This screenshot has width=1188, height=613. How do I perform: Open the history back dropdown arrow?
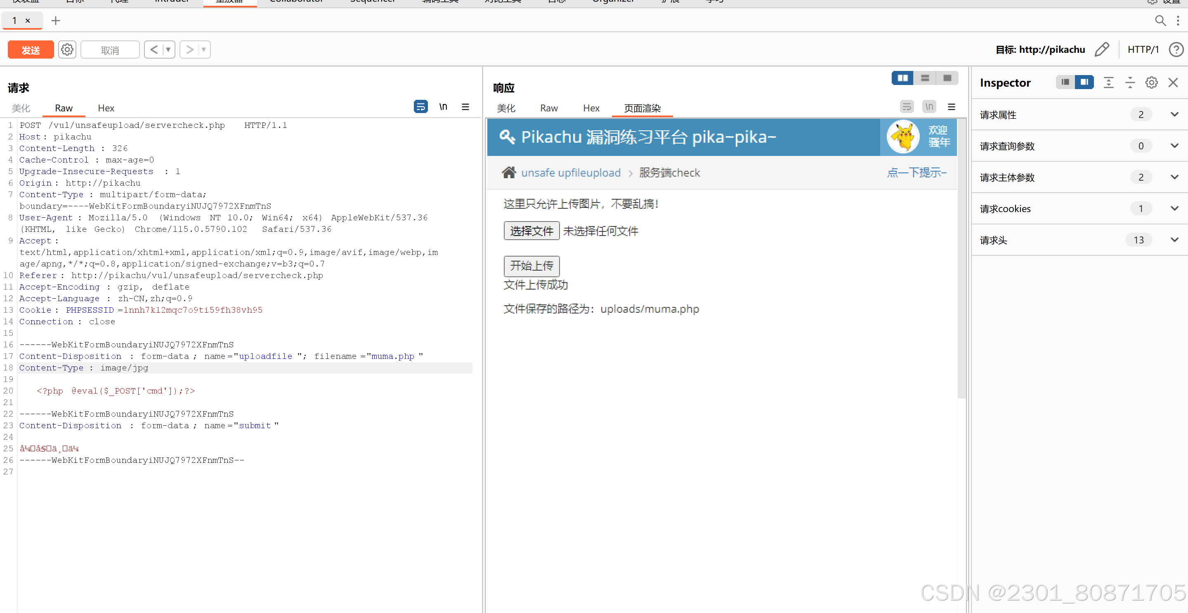click(168, 50)
